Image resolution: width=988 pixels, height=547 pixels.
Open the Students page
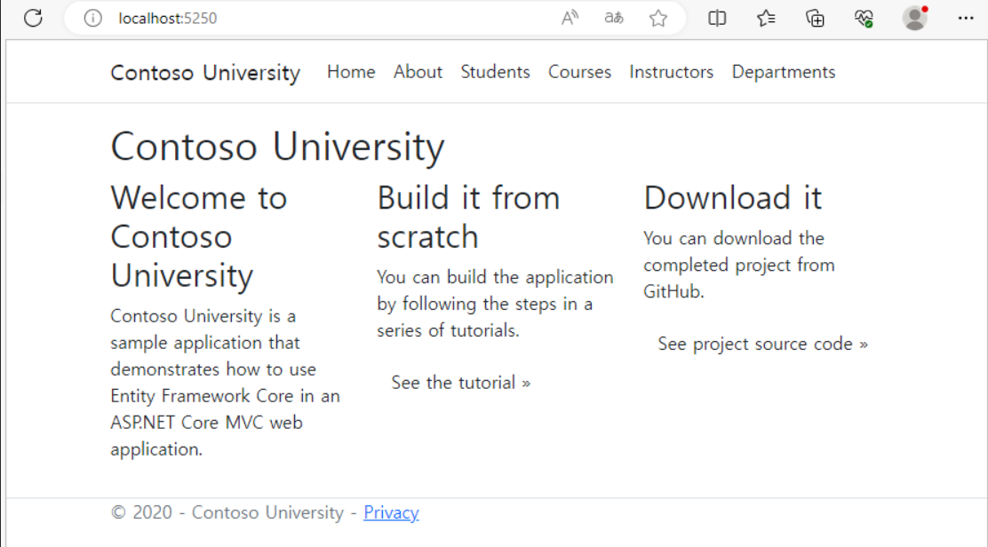[x=495, y=72]
